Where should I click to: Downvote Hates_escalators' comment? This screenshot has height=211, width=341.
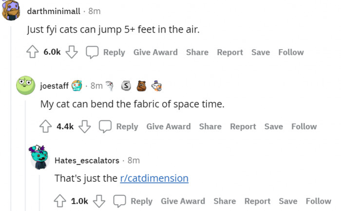tap(99, 201)
